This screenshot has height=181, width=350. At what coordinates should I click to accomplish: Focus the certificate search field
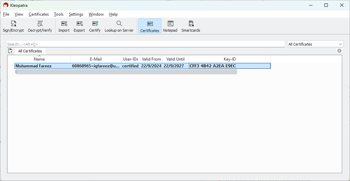coord(146,44)
